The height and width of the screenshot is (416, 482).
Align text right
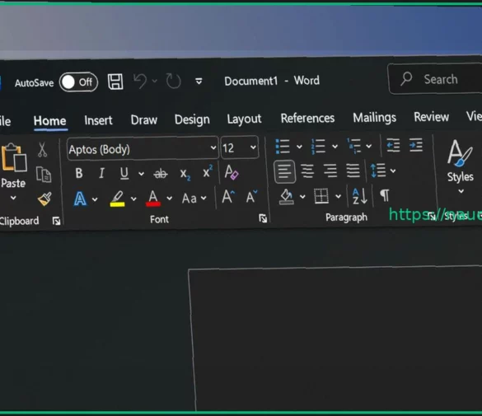click(330, 171)
